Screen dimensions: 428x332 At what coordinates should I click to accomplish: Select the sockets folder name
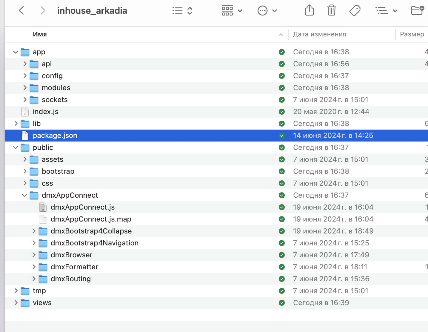pyautogui.click(x=55, y=100)
